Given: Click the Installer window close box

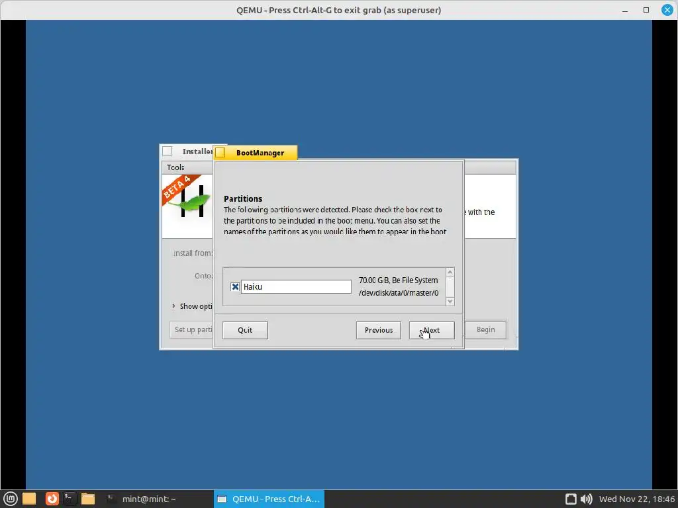Looking at the screenshot, I should pos(168,151).
